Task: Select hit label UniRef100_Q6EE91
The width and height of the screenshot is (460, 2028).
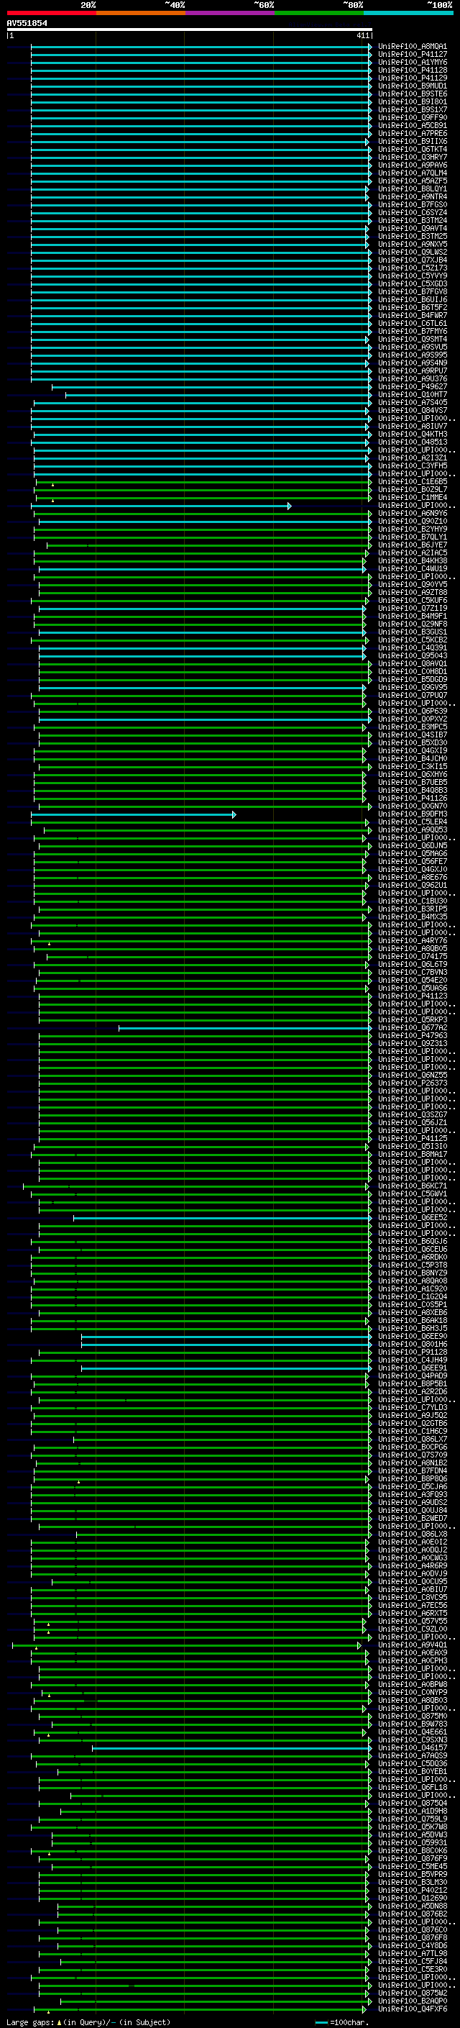Action: point(412,1368)
